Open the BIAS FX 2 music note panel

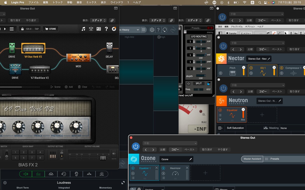pos(83,29)
